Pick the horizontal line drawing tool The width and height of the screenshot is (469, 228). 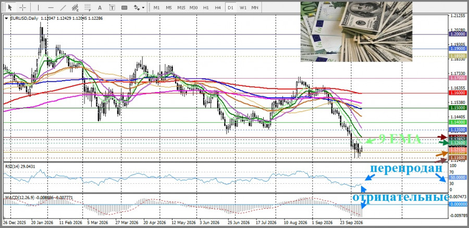coord(51,7)
